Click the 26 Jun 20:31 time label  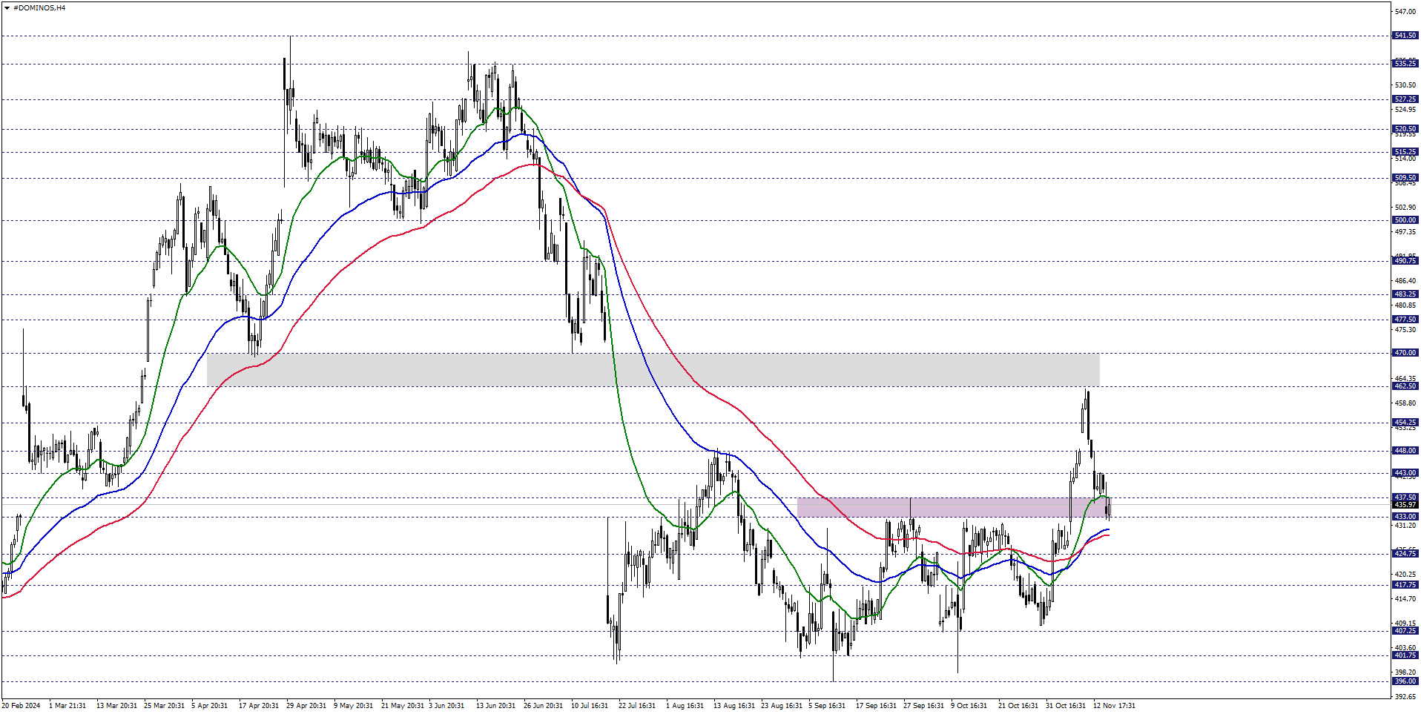point(543,706)
